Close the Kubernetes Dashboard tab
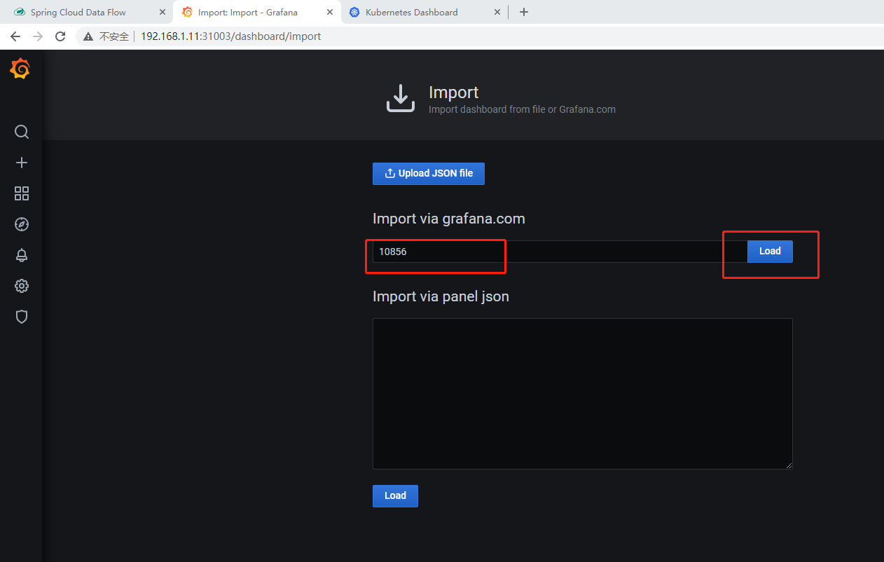This screenshot has width=884, height=562. point(497,12)
